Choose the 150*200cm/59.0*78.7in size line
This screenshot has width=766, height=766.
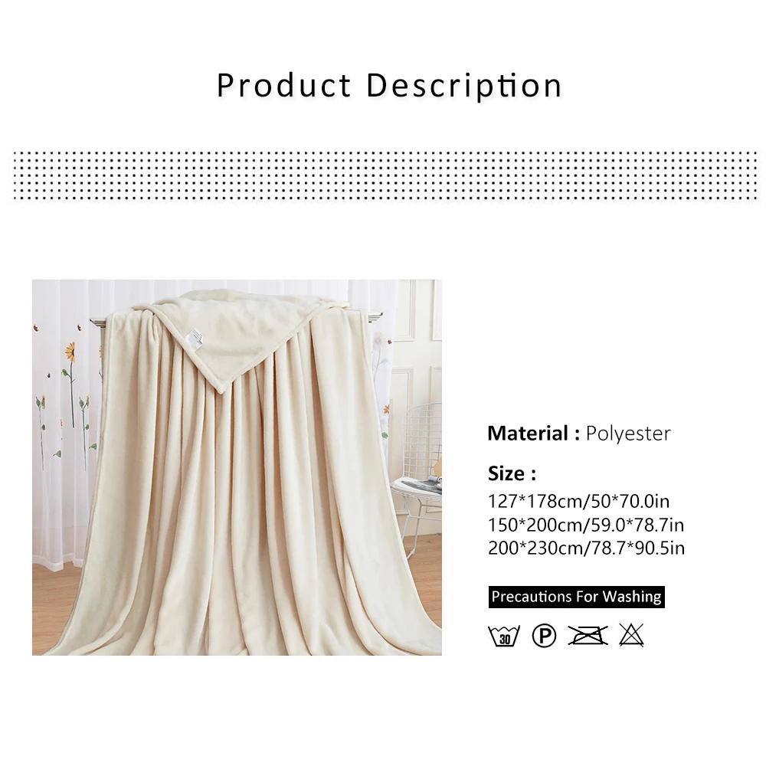click(586, 525)
